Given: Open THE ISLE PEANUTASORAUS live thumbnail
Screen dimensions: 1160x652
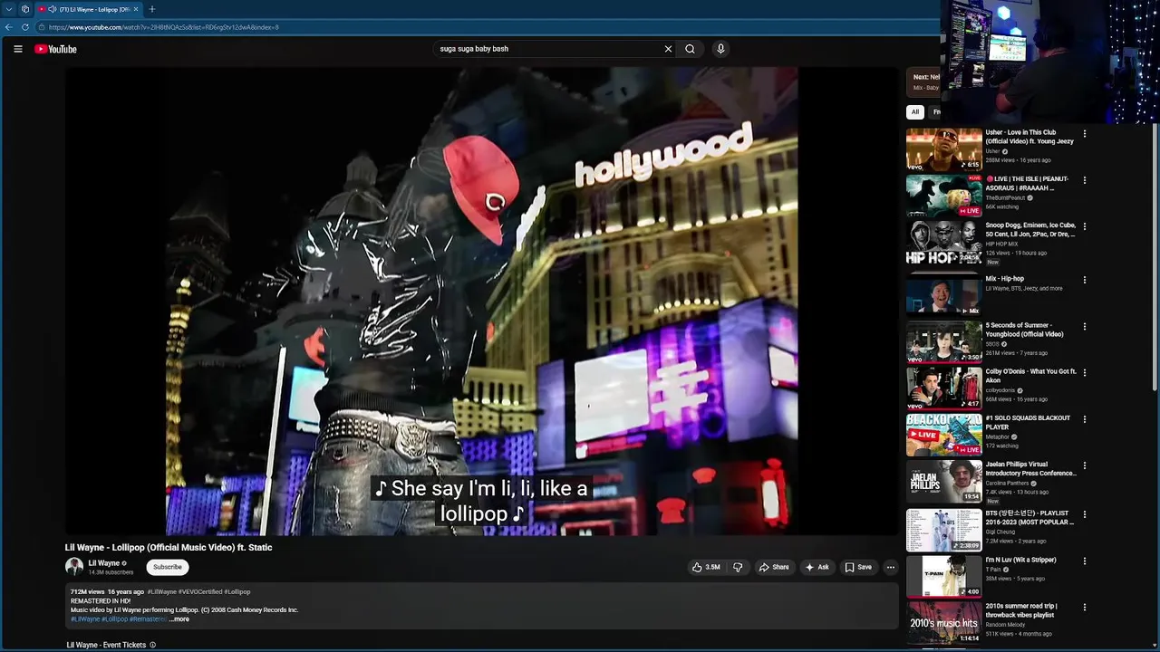Looking at the screenshot, I should [944, 195].
